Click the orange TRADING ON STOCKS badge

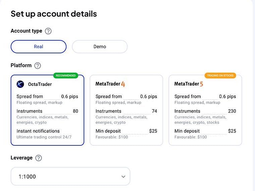tap(220, 75)
